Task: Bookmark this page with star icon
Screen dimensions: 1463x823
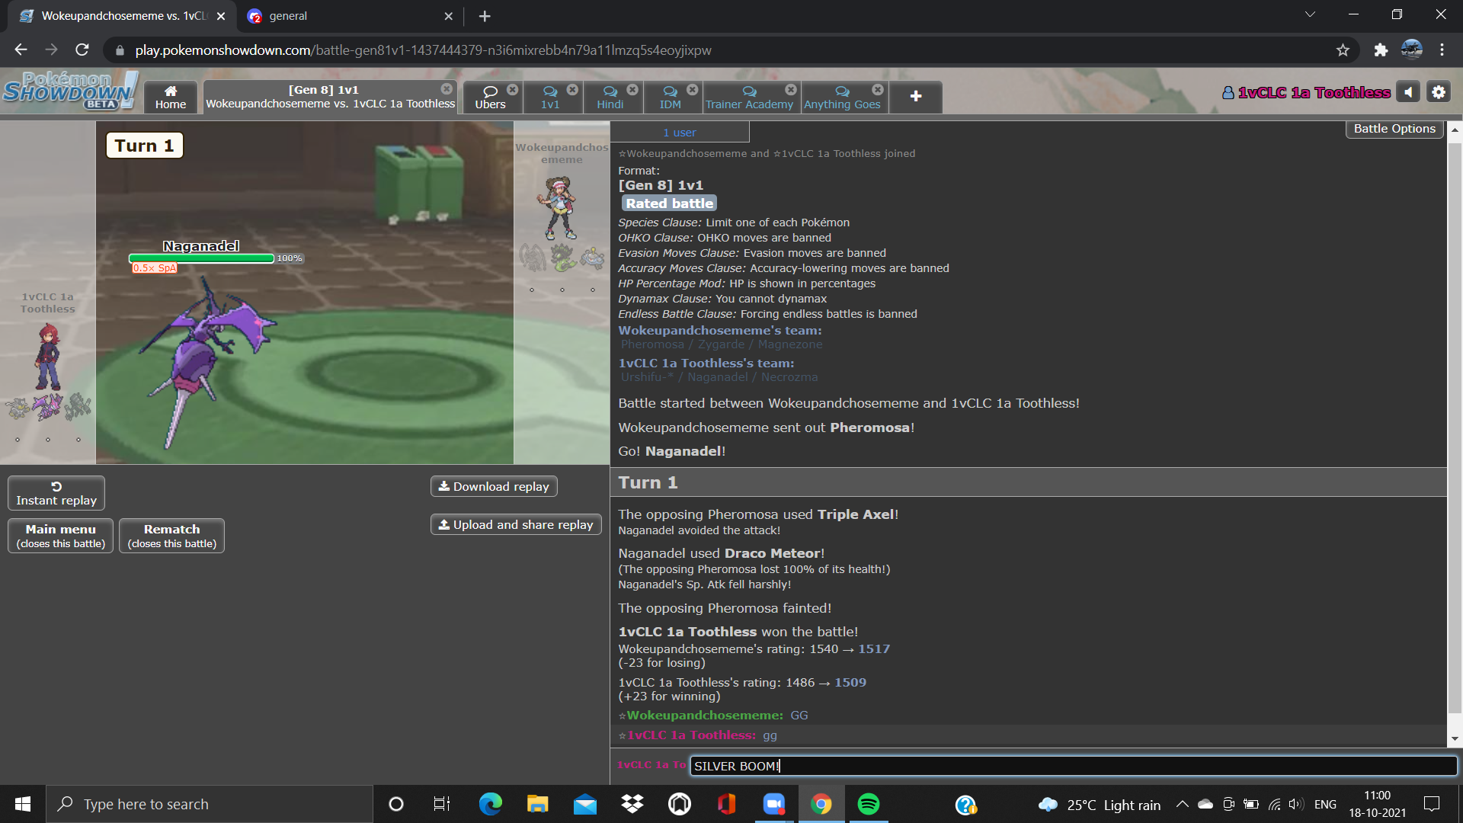Action: pyautogui.click(x=1343, y=50)
